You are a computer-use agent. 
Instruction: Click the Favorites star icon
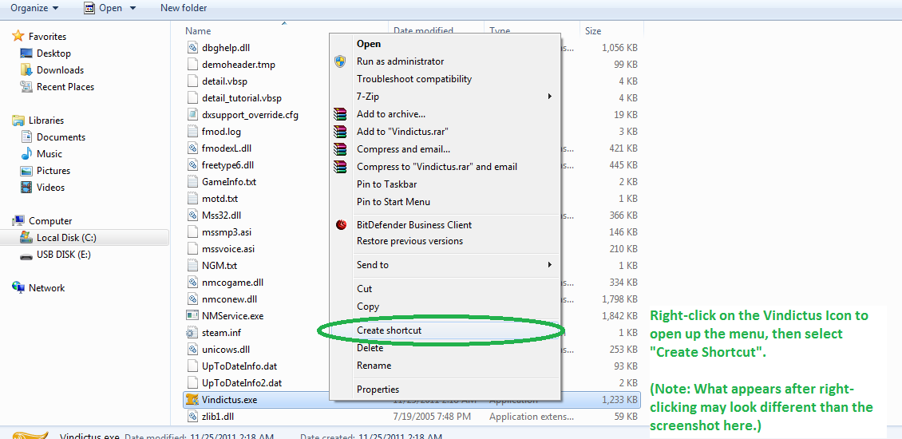(18, 36)
